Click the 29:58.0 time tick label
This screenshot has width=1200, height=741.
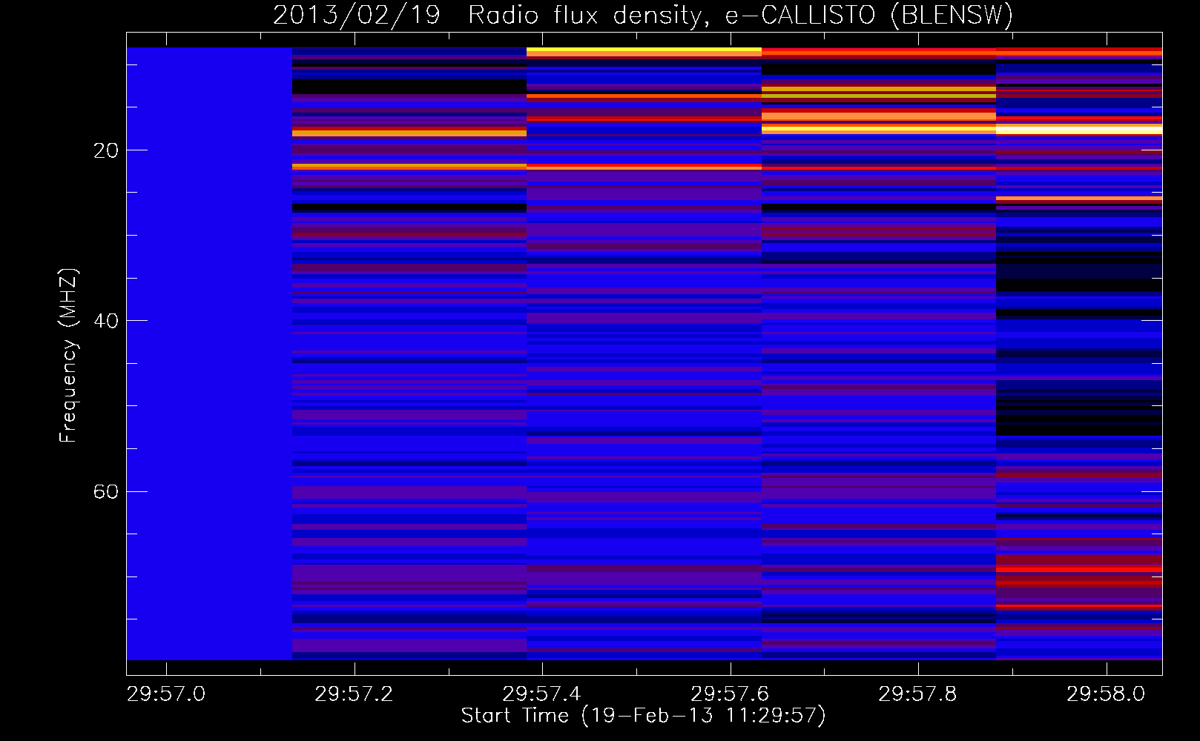click(x=1107, y=694)
